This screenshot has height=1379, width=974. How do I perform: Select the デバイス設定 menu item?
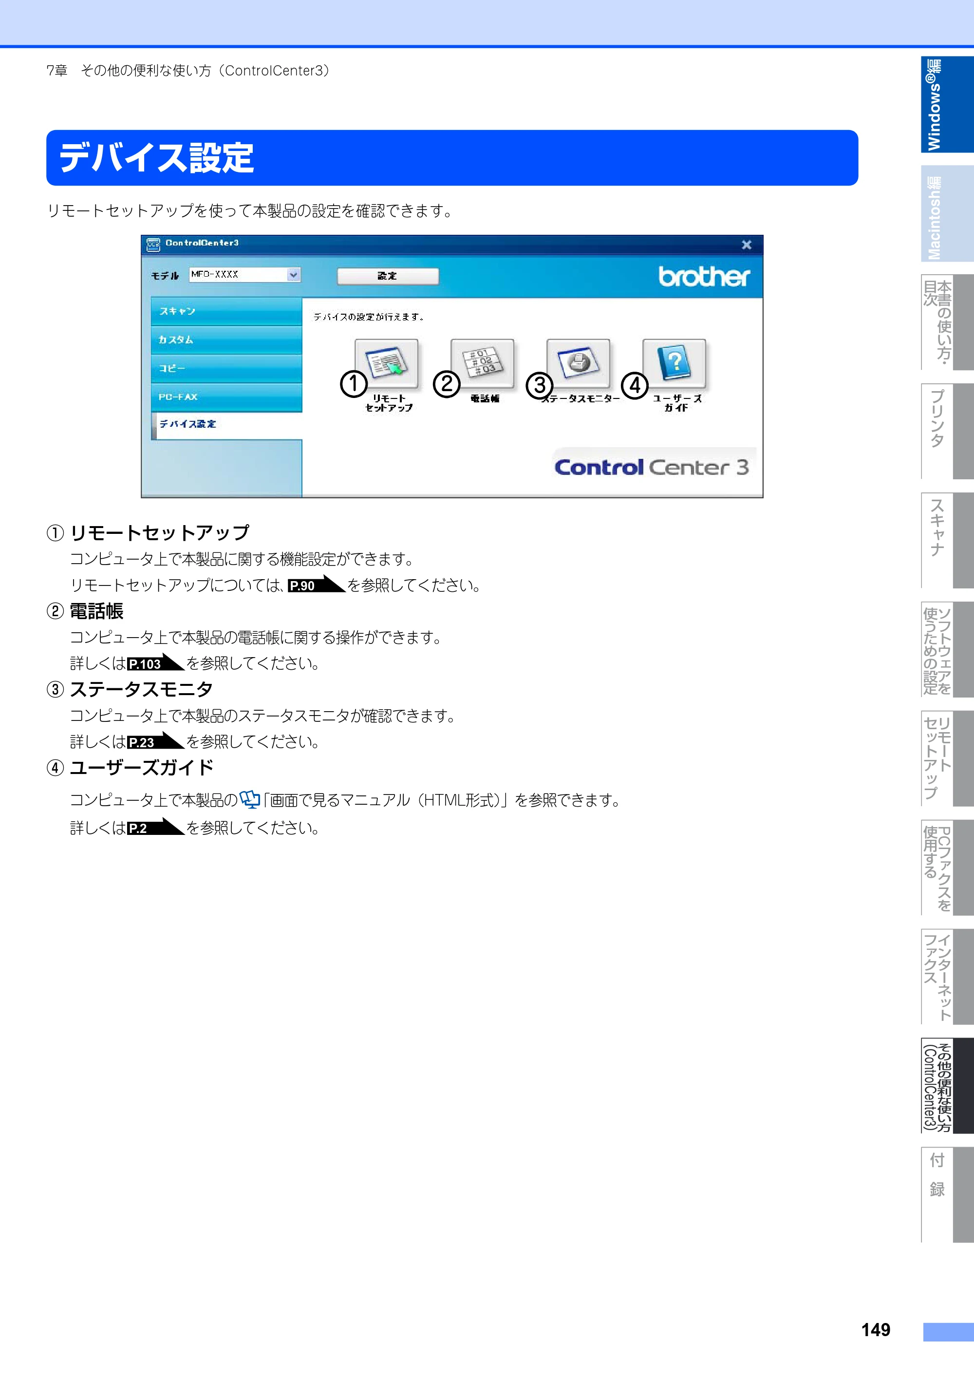tap(226, 425)
